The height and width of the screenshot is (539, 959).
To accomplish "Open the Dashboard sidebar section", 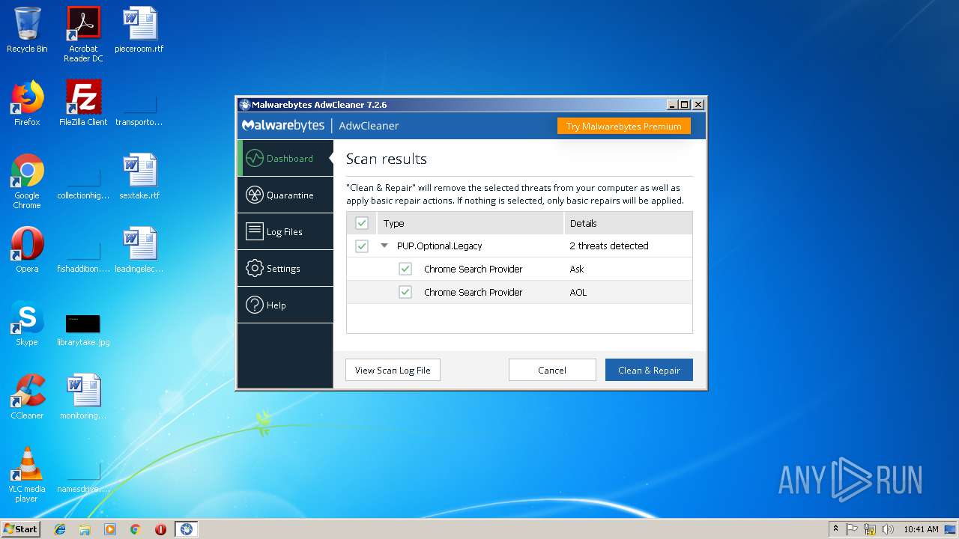I will point(285,158).
